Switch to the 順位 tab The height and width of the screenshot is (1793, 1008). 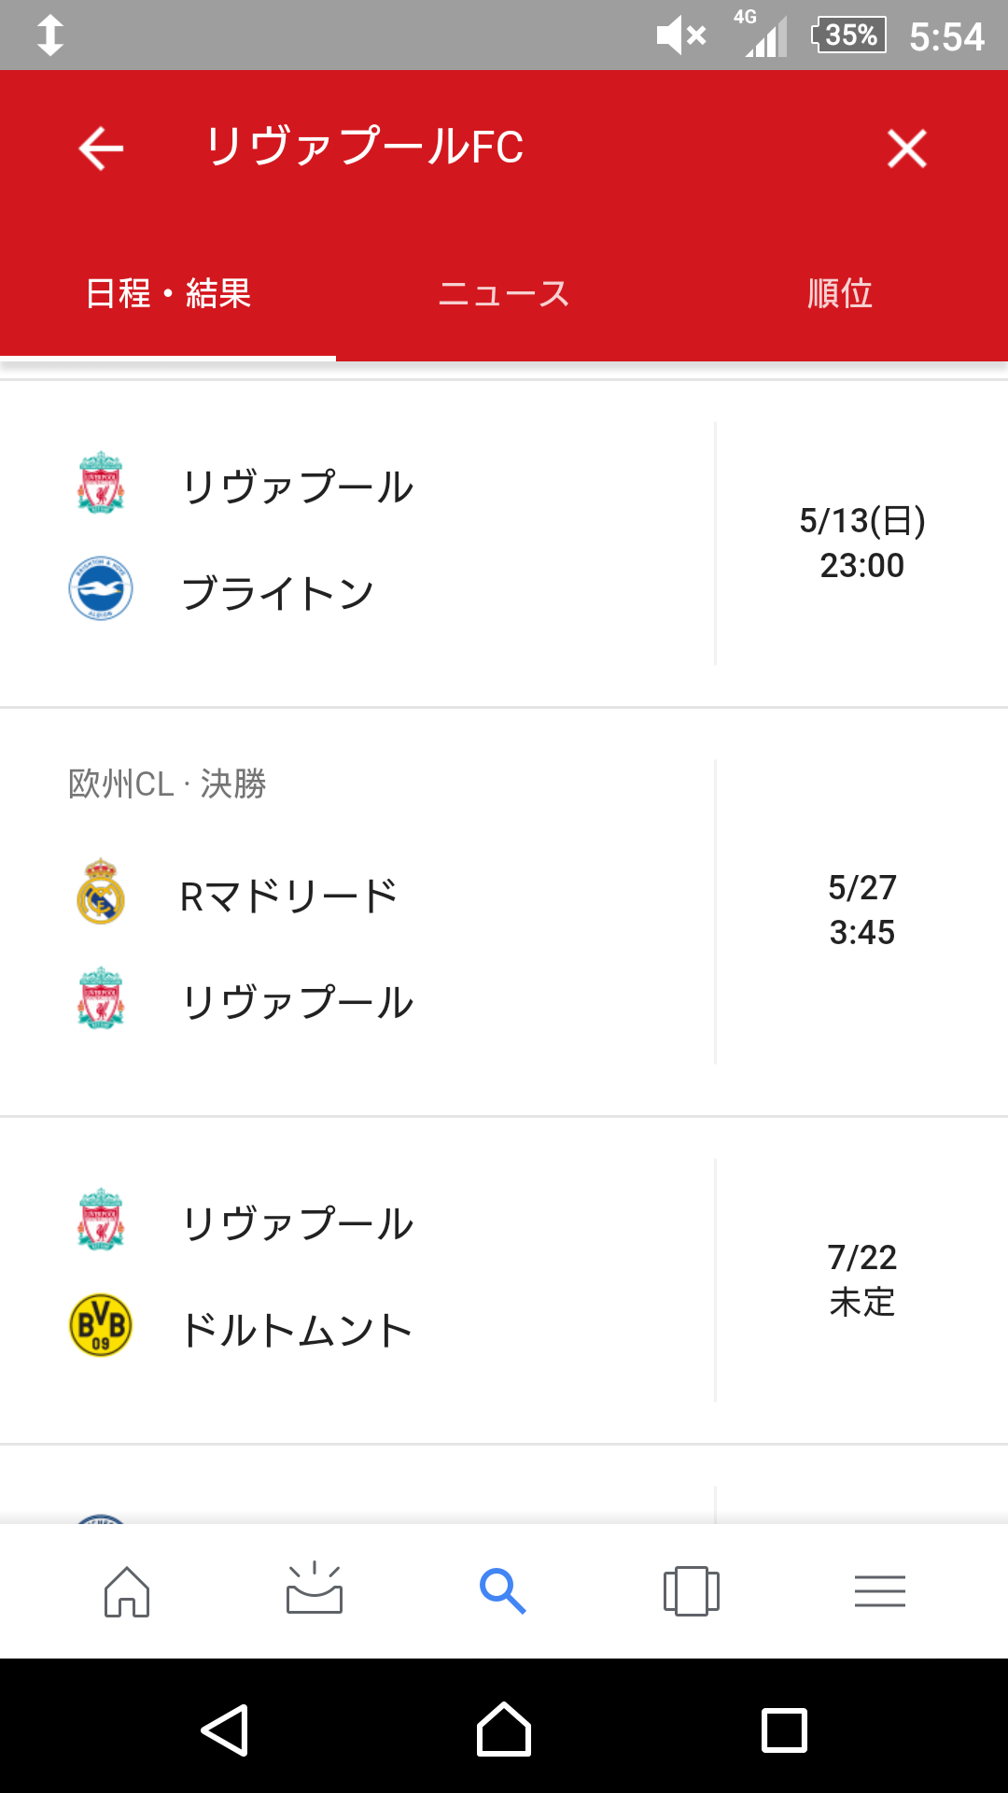[840, 294]
